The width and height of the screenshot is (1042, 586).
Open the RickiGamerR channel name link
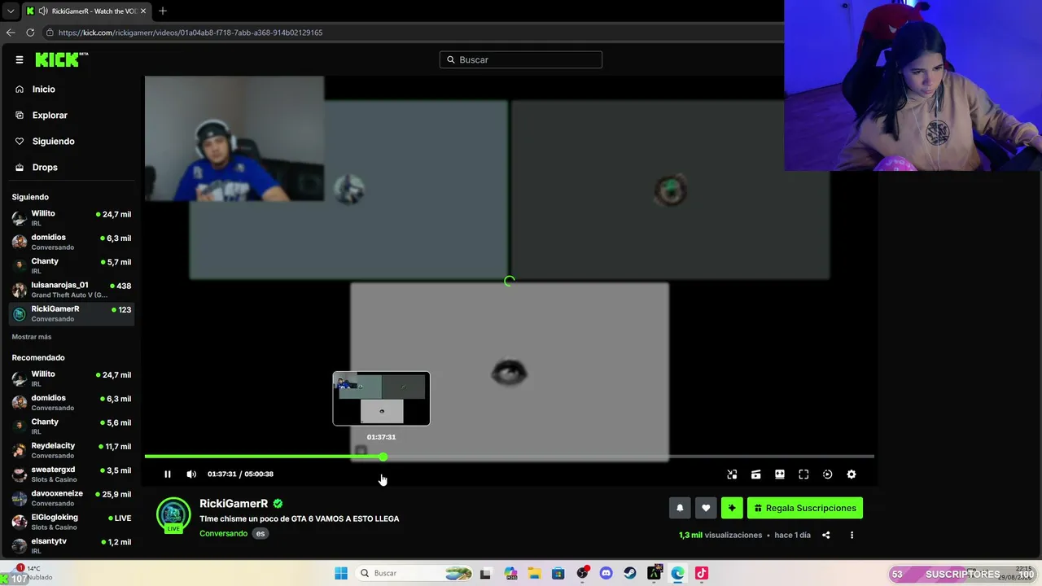(234, 504)
